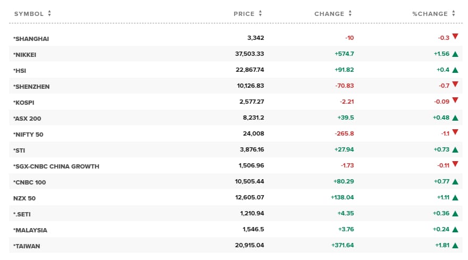The height and width of the screenshot is (260, 468).
Task: Click the red down arrow in KOSPI row
Action: [x=455, y=100]
